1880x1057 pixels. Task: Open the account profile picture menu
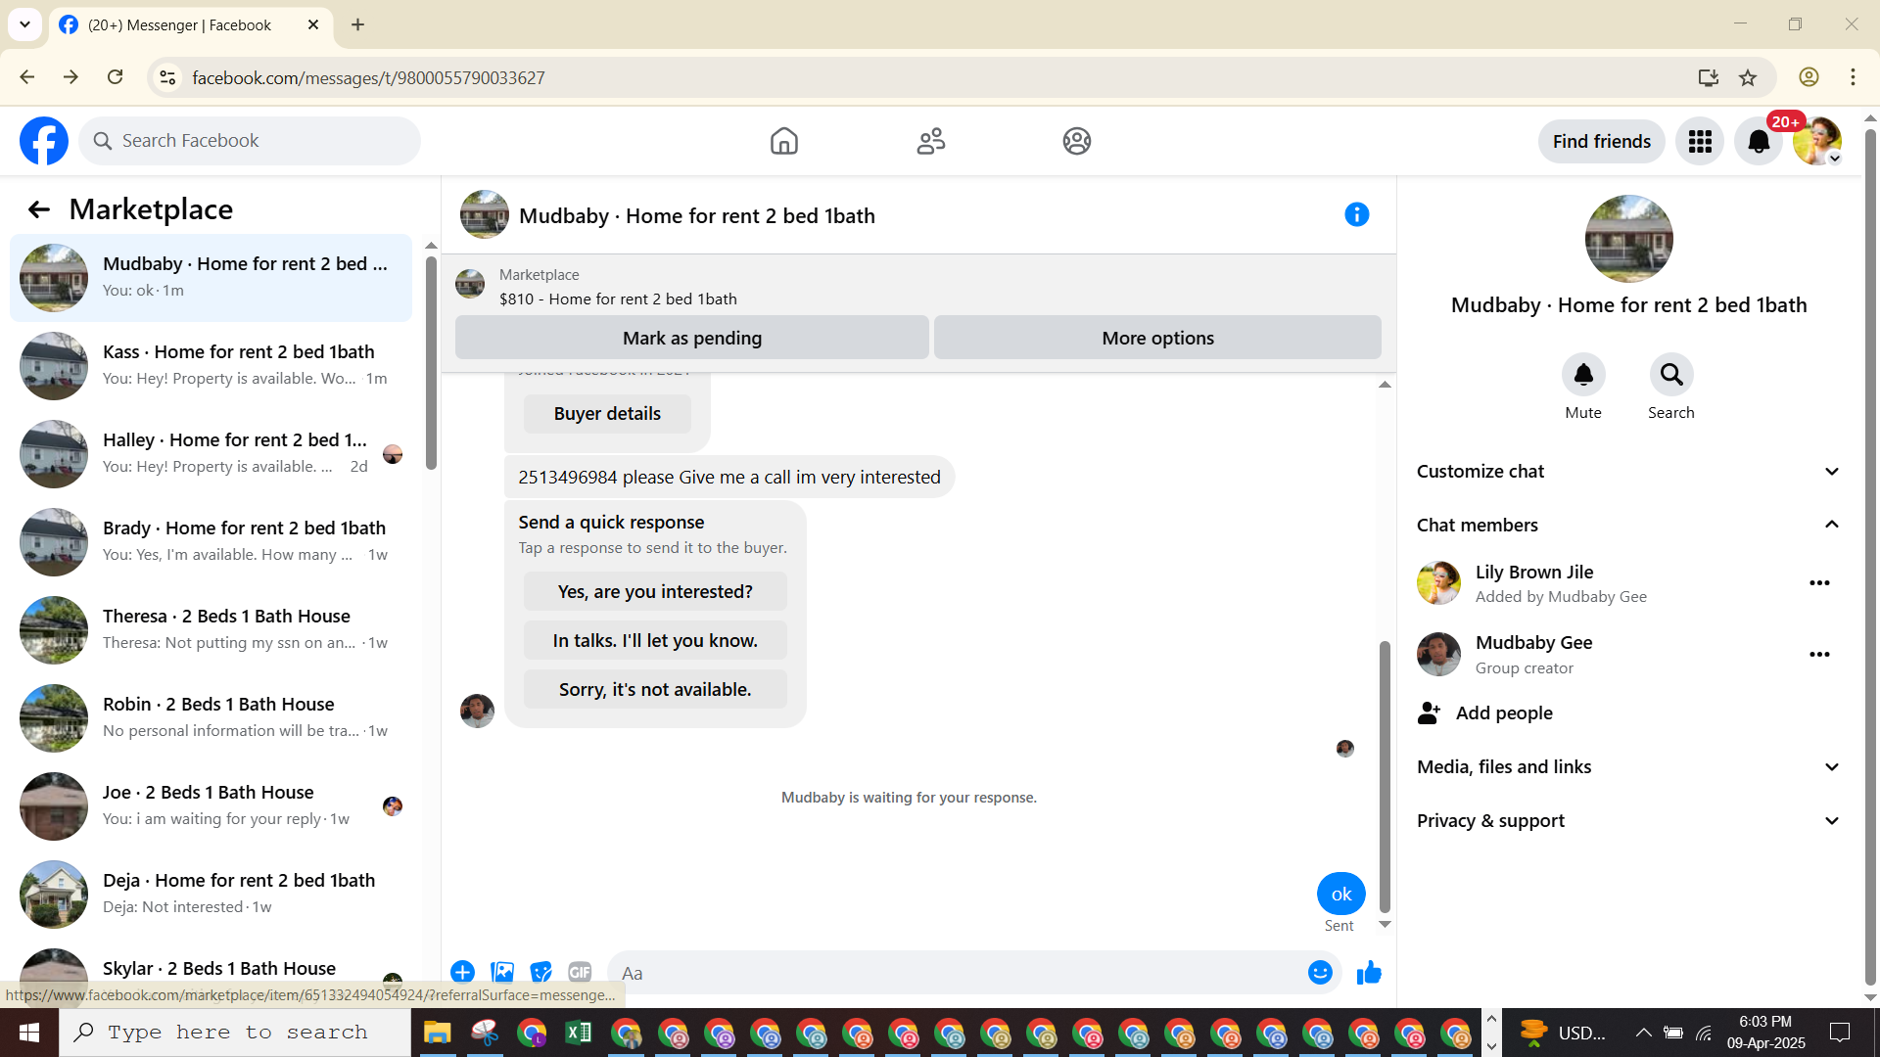pos(1817,142)
